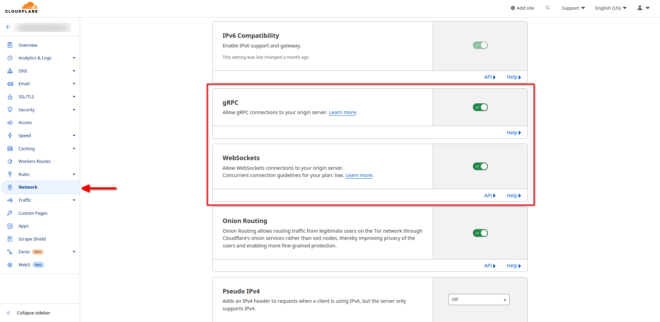This screenshot has height=322, width=660.
Task: Click the Scrape Shield document icon
Action: pos(10,239)
